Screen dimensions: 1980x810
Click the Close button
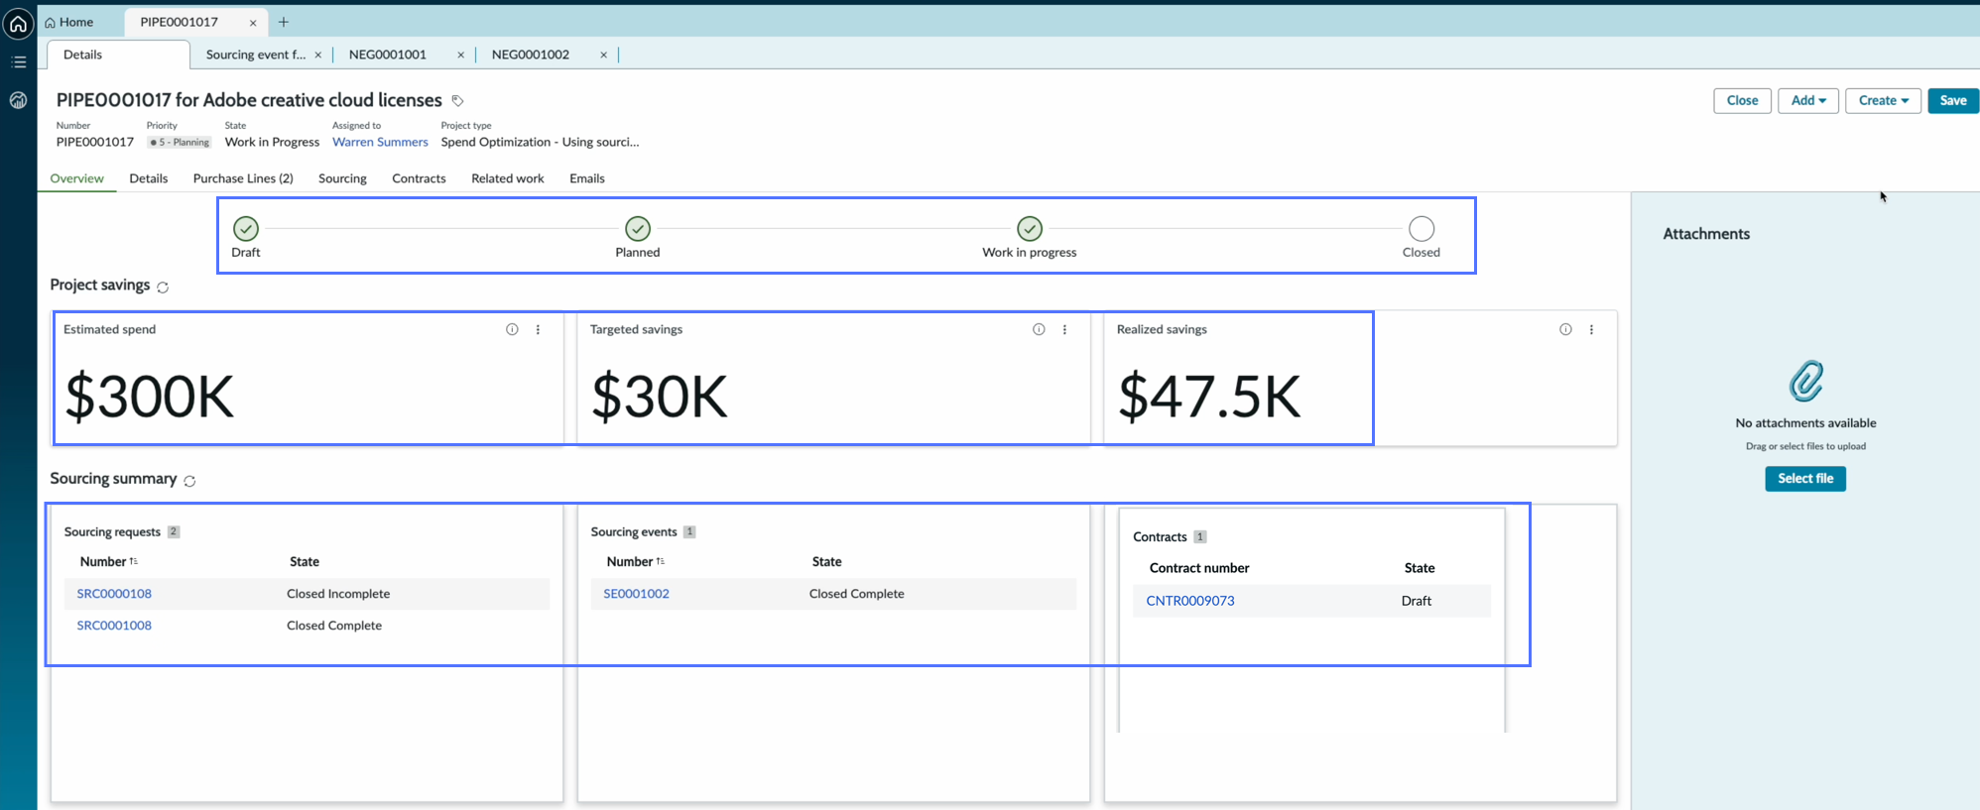(1742, 100)
